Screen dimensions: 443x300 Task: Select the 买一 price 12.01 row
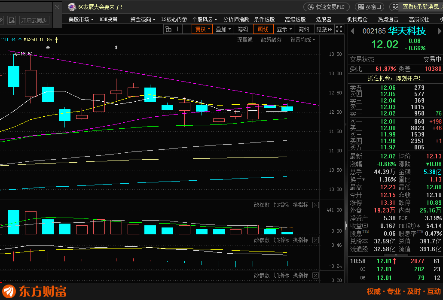pos(396,121)
